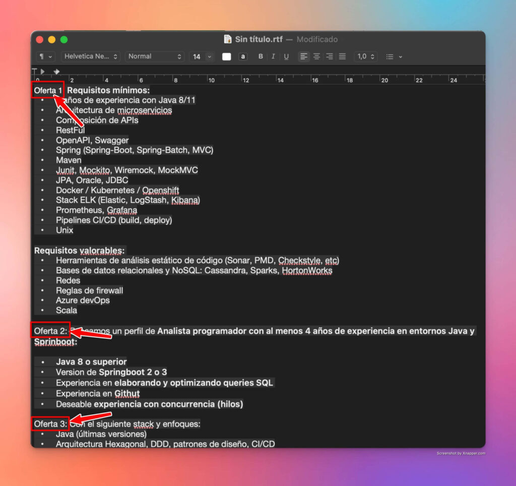Image resolution: width=516 pixels, height=486 pixels.
Task: Click the underlined word 'stack' in Oferta 3
Action: 144,424
